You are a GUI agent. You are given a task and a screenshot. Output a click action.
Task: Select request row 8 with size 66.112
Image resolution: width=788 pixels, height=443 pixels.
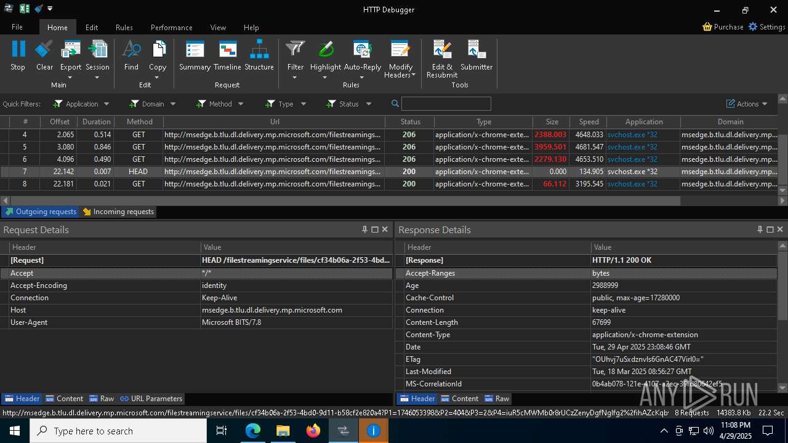tap(389, 184)
